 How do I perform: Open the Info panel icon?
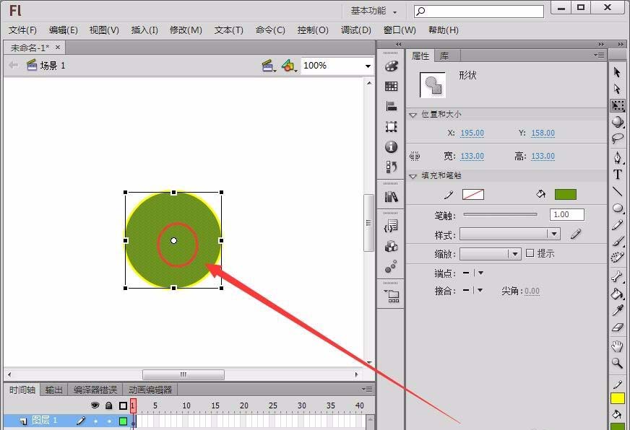(x=391, y=146)
